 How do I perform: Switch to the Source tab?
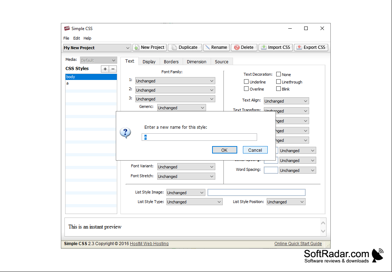click(222, 62)
